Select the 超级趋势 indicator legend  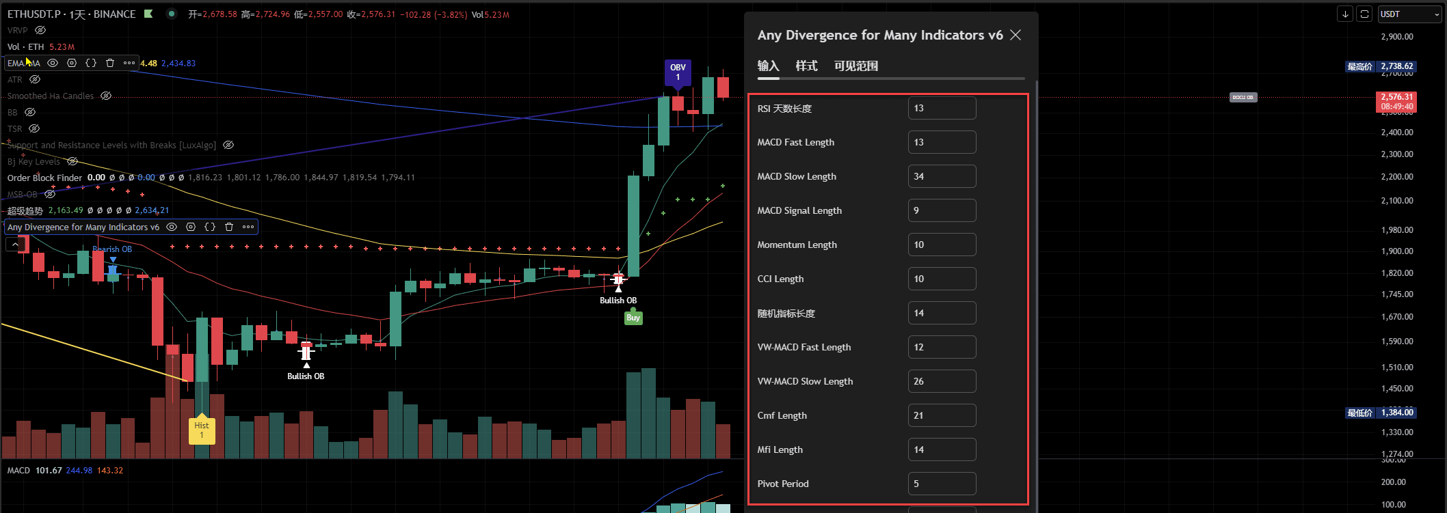click(25, 210)
